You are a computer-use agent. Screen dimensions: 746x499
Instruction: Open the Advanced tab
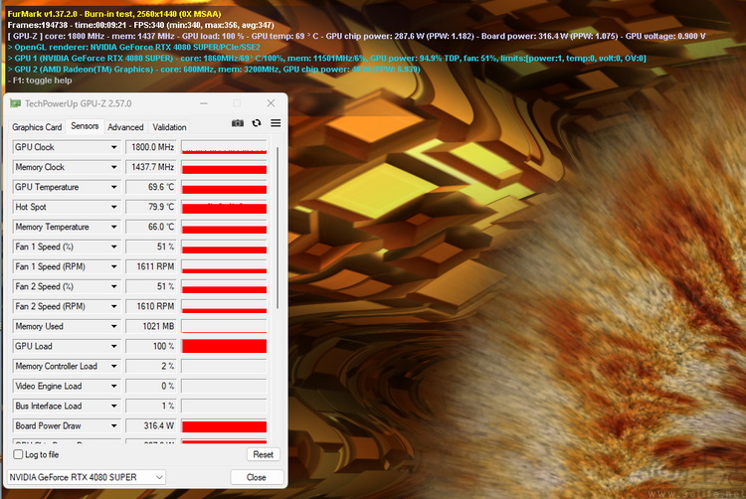tap(125, 127)
